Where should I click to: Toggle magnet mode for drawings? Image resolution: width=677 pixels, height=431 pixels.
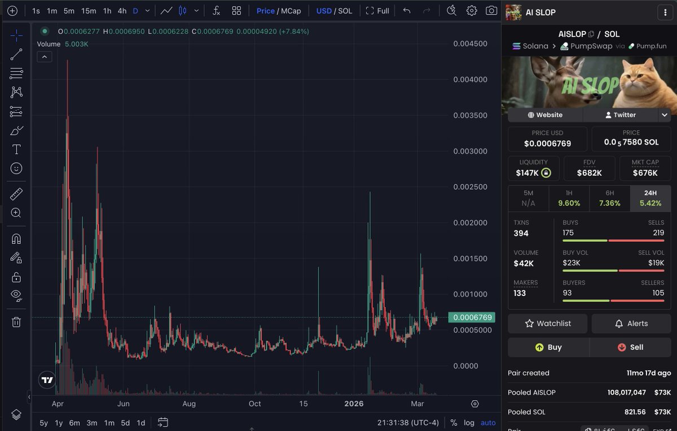(x=16, y=239)
